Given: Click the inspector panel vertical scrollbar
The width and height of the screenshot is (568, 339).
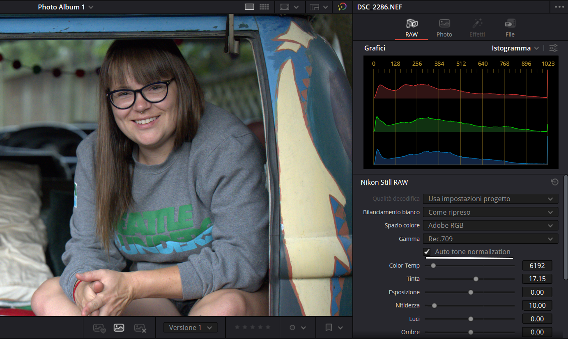Looking at the screenshot, I should [566, 228].
